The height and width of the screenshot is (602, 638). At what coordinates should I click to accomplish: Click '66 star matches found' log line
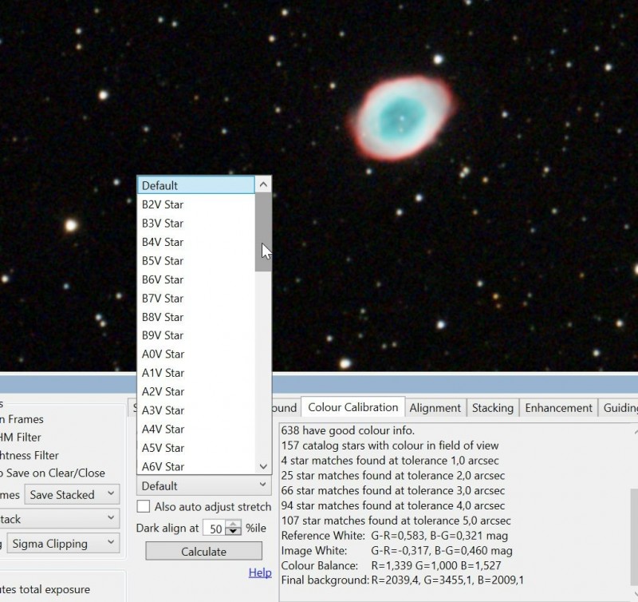pyautogui.click(x=393, y=490)
